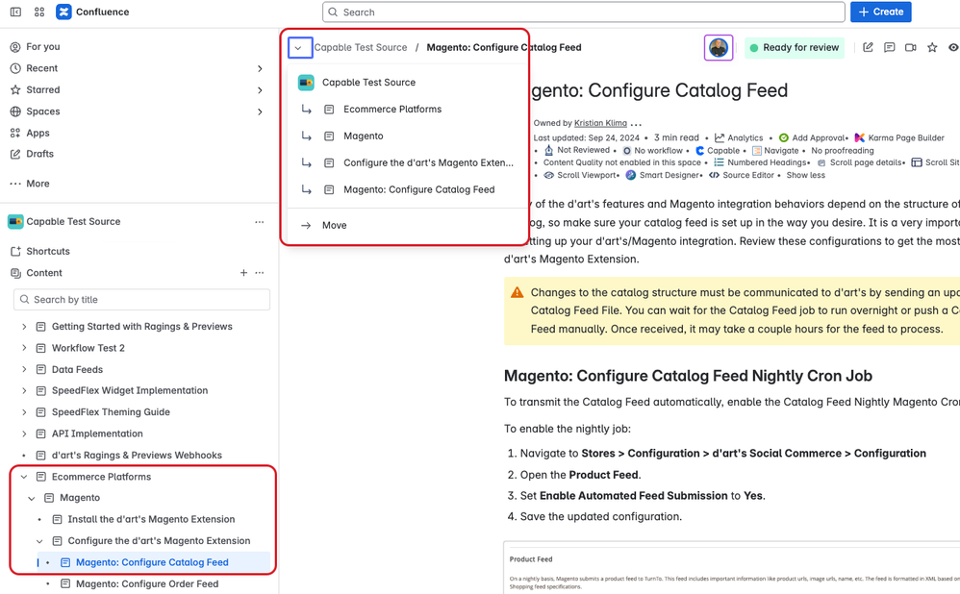Click the video record icon
The width and height of the screenshot is (960, 594).
tap(910, 47)
